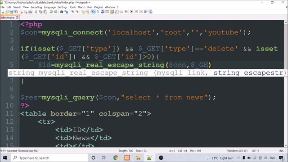Viewport: 288px width, 162px height.
Task: Zoom in toolbar icon
Action: [x=72, y=12]
